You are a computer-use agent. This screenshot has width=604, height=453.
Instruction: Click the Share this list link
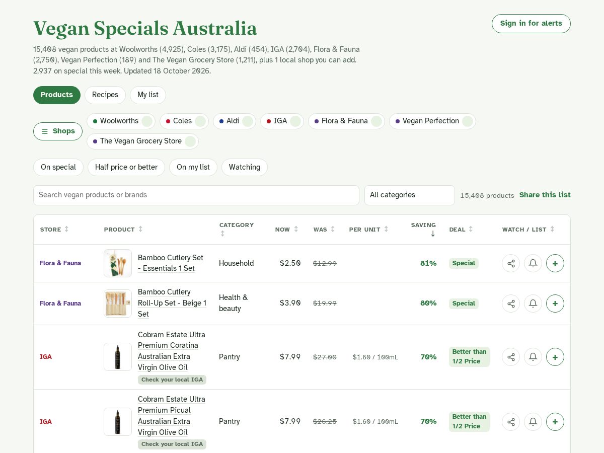[545, 195]
